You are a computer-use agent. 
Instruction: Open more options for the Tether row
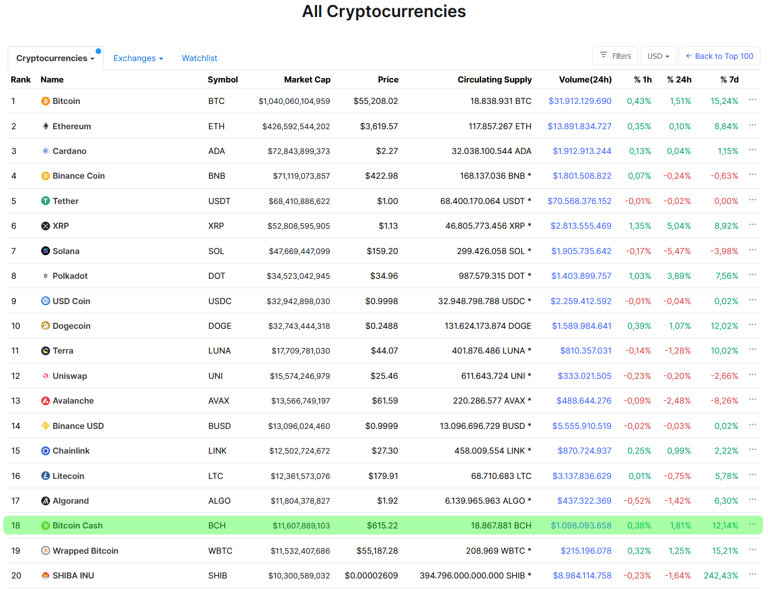(x=753, y=200)
